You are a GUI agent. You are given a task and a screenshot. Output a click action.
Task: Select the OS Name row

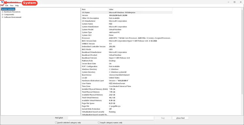click(127, 12)
